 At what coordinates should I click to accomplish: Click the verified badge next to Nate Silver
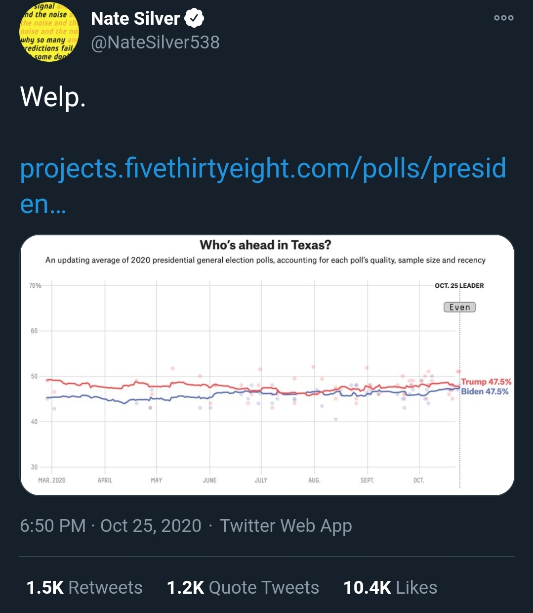[x=194, y=19]
